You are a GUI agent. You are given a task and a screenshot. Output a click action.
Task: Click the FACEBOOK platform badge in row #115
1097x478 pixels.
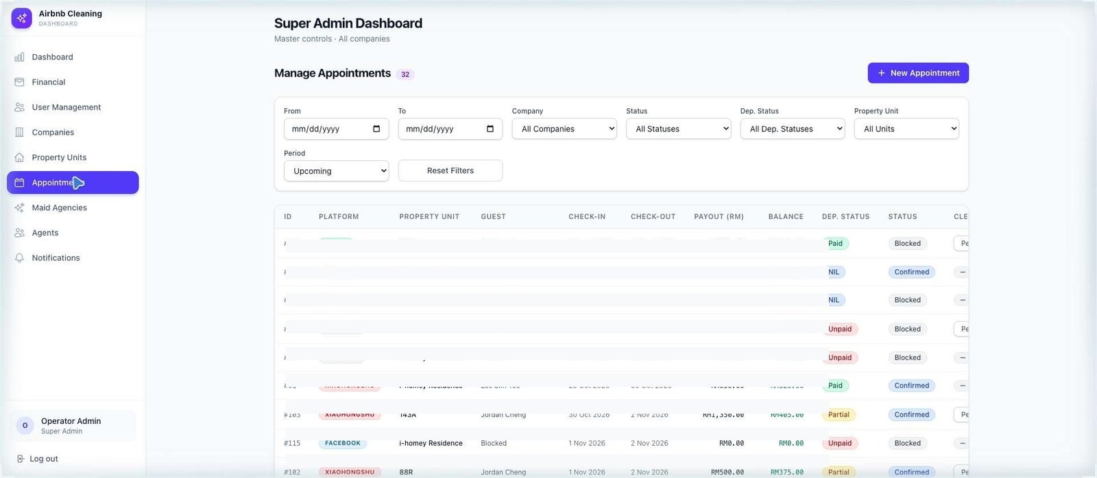[343, 443]
